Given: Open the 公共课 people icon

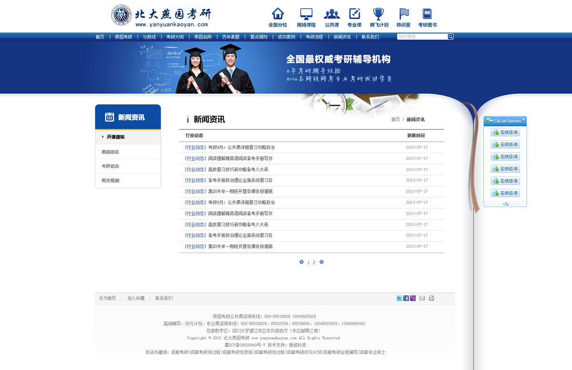Looking at the screenshot, I should pyautogui.click(x=332, y=13).
